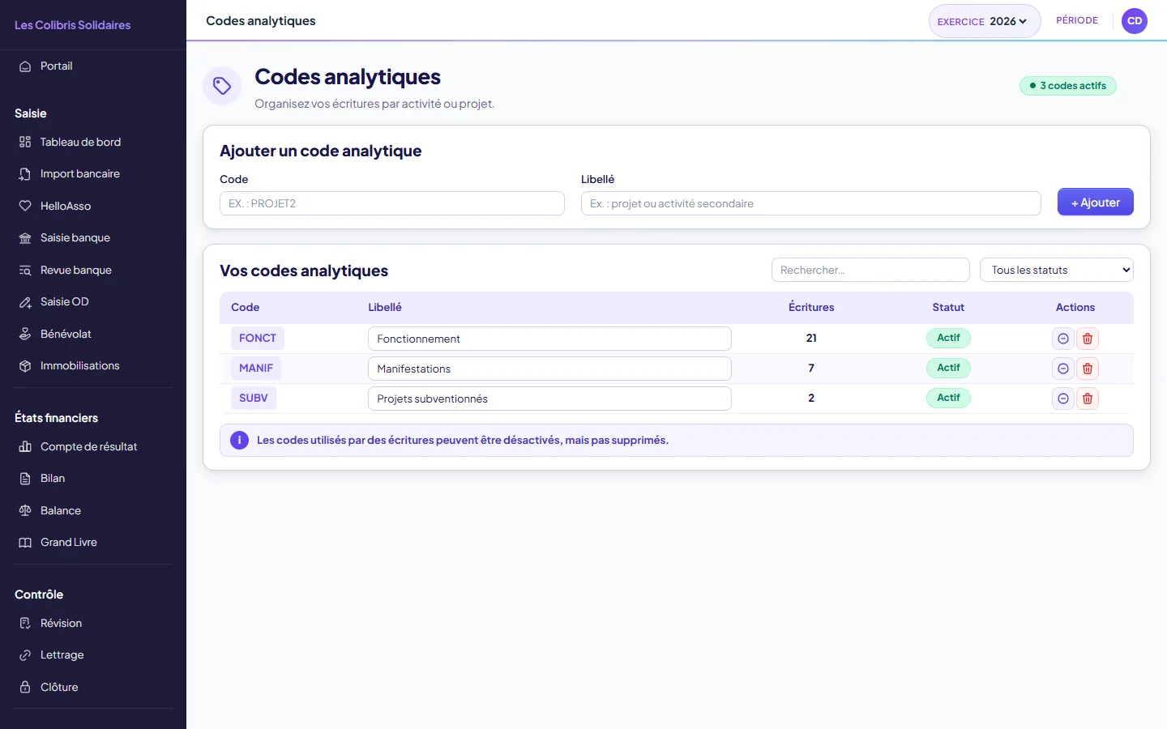Viewport: 1167px width, 729px height.
Task: Click the 3 codes actifs badge
Action: coord(1068,86)
